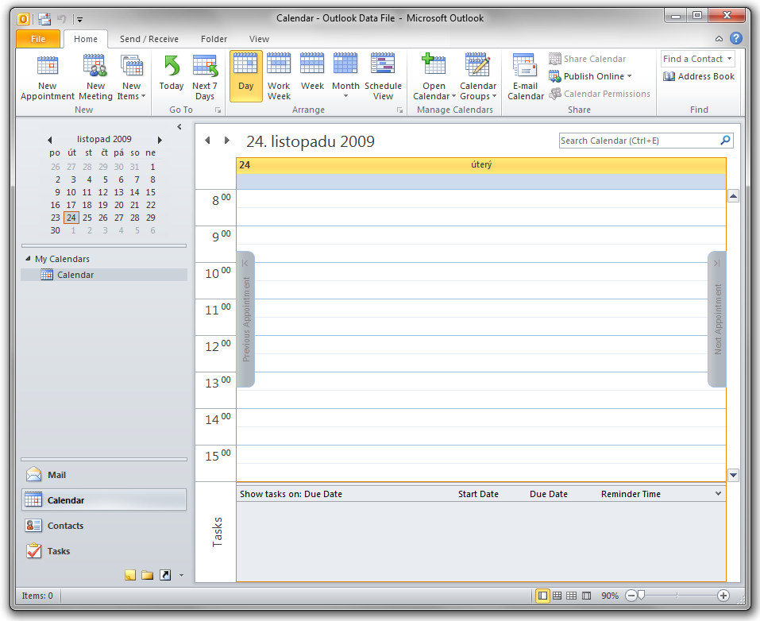Switch to Month view

[x=345, y=76]
